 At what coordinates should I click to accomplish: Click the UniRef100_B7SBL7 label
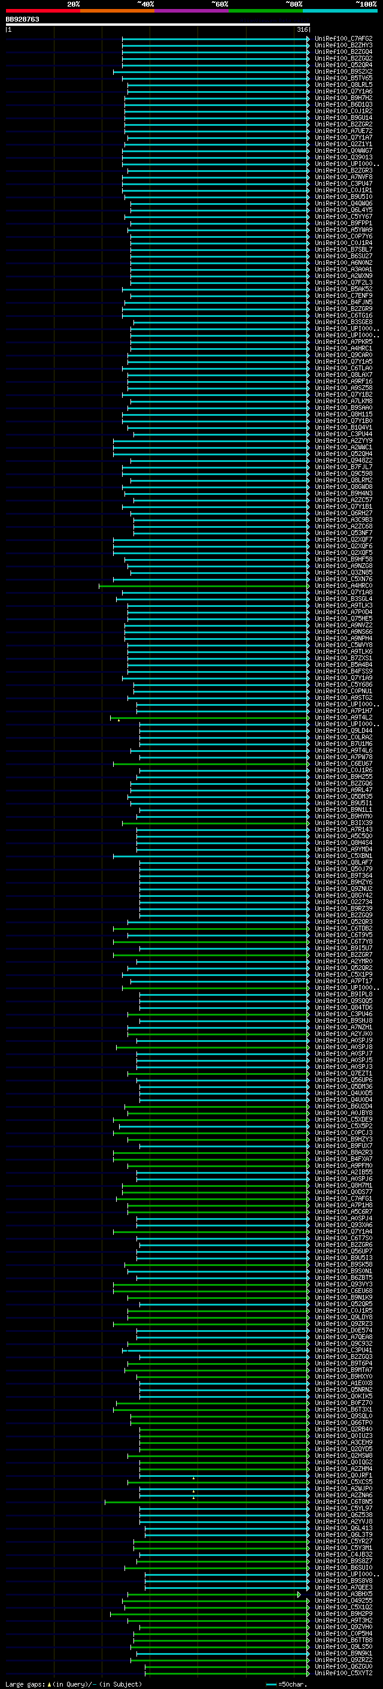[x=344, y=249]
